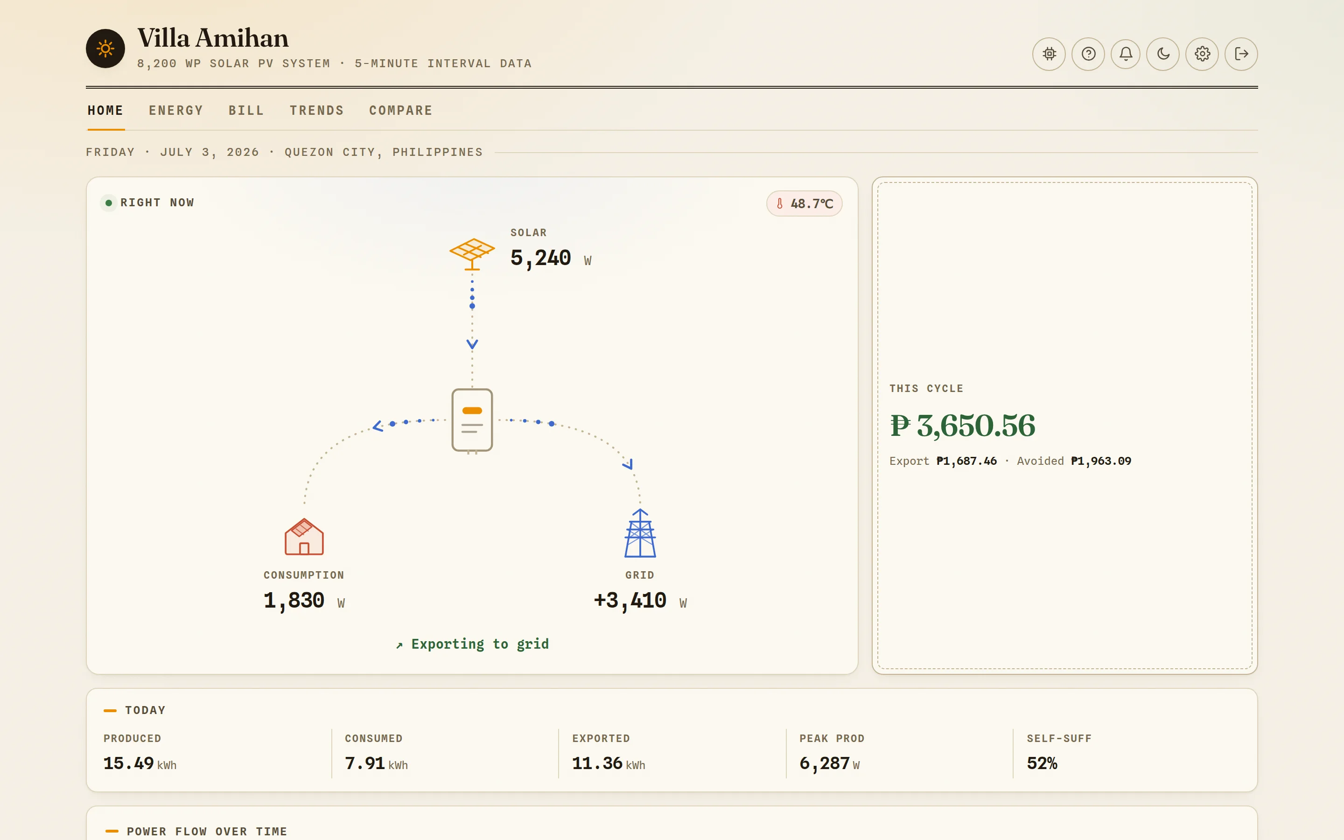Click the export arrow before Exporting to grid
1344x840 pixels.
(x=399, y=645)
